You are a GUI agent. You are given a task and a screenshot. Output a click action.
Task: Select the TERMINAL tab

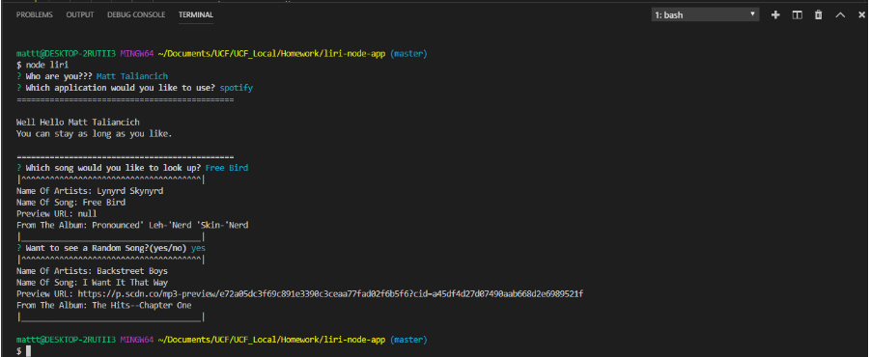click(196, 15)
